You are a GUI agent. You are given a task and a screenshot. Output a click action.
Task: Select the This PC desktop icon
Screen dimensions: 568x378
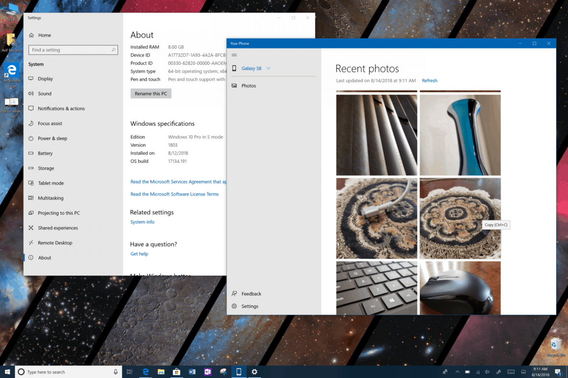point(12,12)
